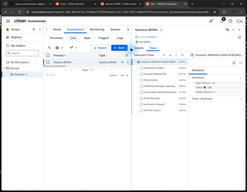Open the UiPath apps grid launcher
Screen dimensions: 247x192
pyautogui.click(x=8, y=21)
